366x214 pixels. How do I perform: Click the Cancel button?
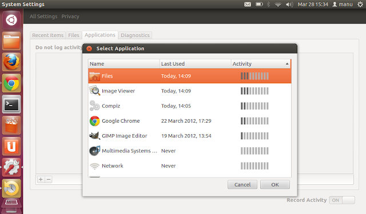coord(242,185)
